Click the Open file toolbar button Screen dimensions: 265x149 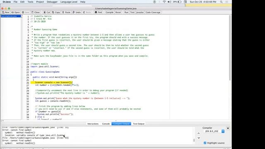point(15,12)
